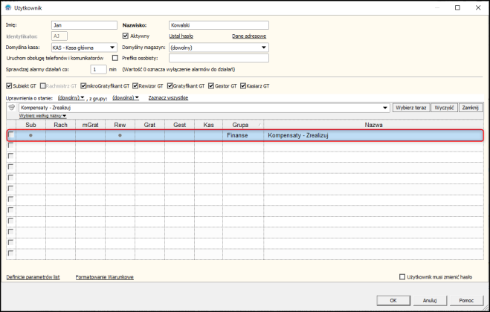
Task: Toggle the Gestor GT checkbox
Action: click(211, 85)
